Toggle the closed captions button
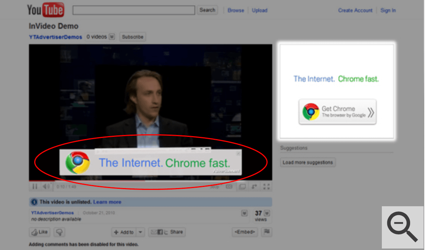 (x=229, y=187)
